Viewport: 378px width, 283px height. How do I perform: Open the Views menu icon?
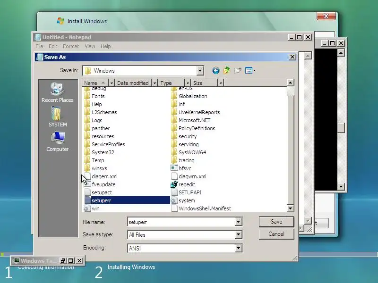pyautogui.click(x=250, y=70)
